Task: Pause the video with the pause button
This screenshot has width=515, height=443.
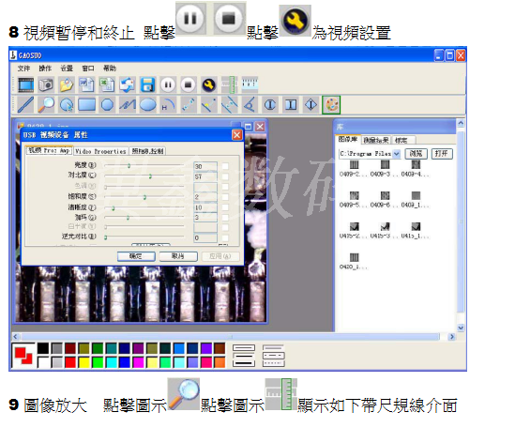Action: (168, 84)
